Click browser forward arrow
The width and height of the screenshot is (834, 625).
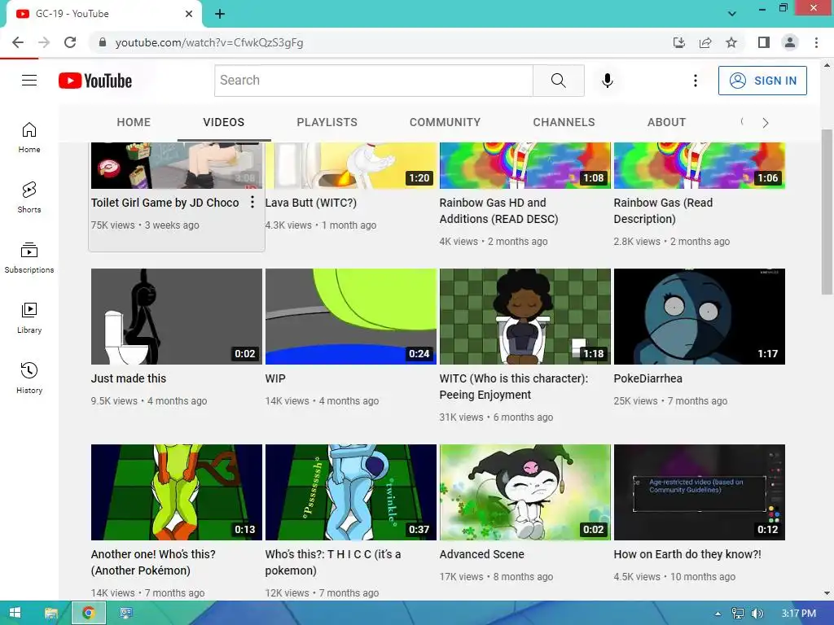(44, 42)
